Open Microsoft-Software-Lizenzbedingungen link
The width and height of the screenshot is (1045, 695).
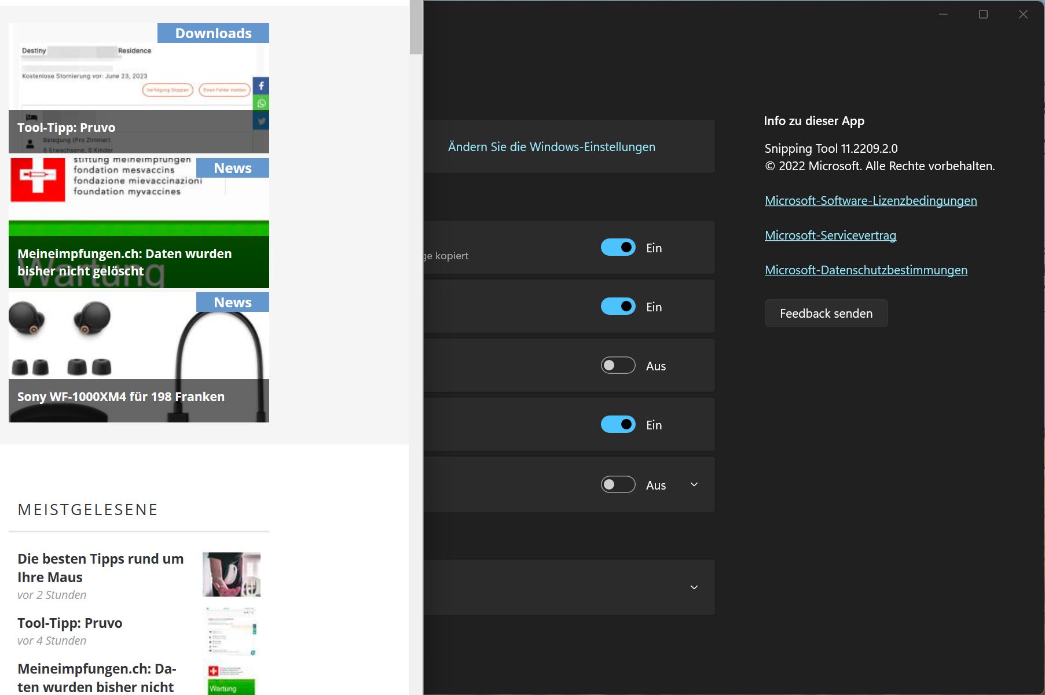[x=871, y=200]
